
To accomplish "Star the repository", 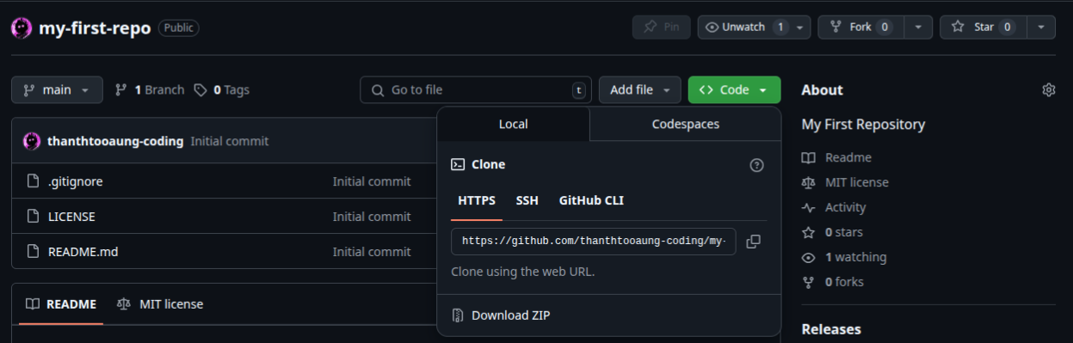I will tap(984, 28).
